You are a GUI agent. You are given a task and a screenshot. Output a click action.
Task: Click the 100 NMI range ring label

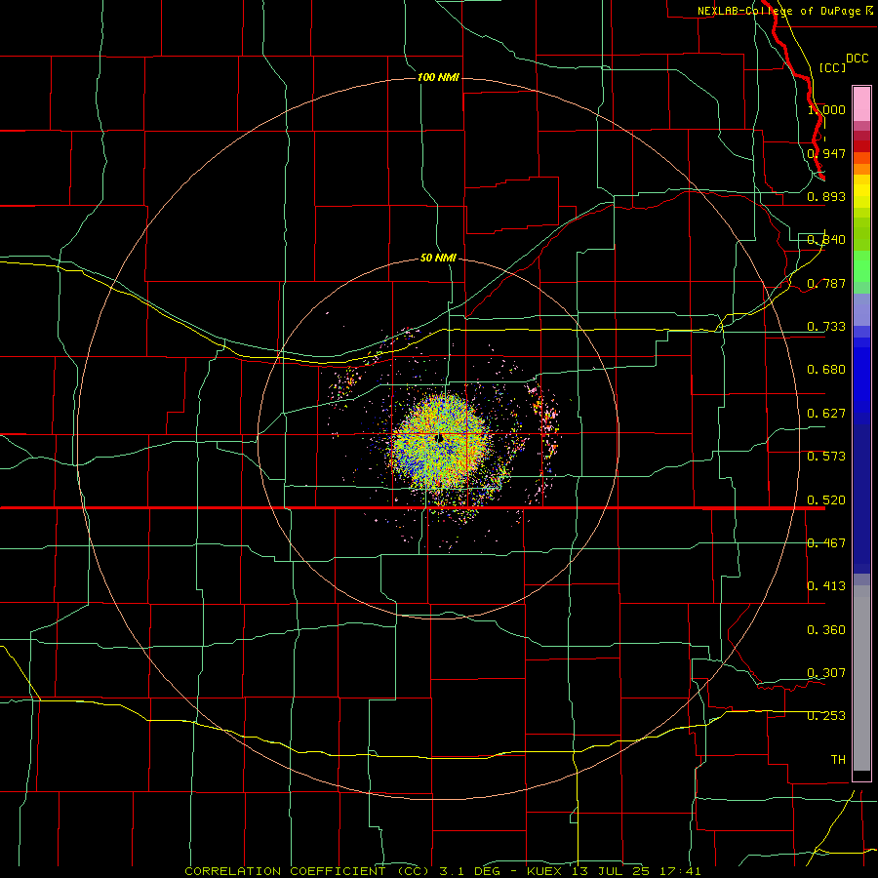438,77
